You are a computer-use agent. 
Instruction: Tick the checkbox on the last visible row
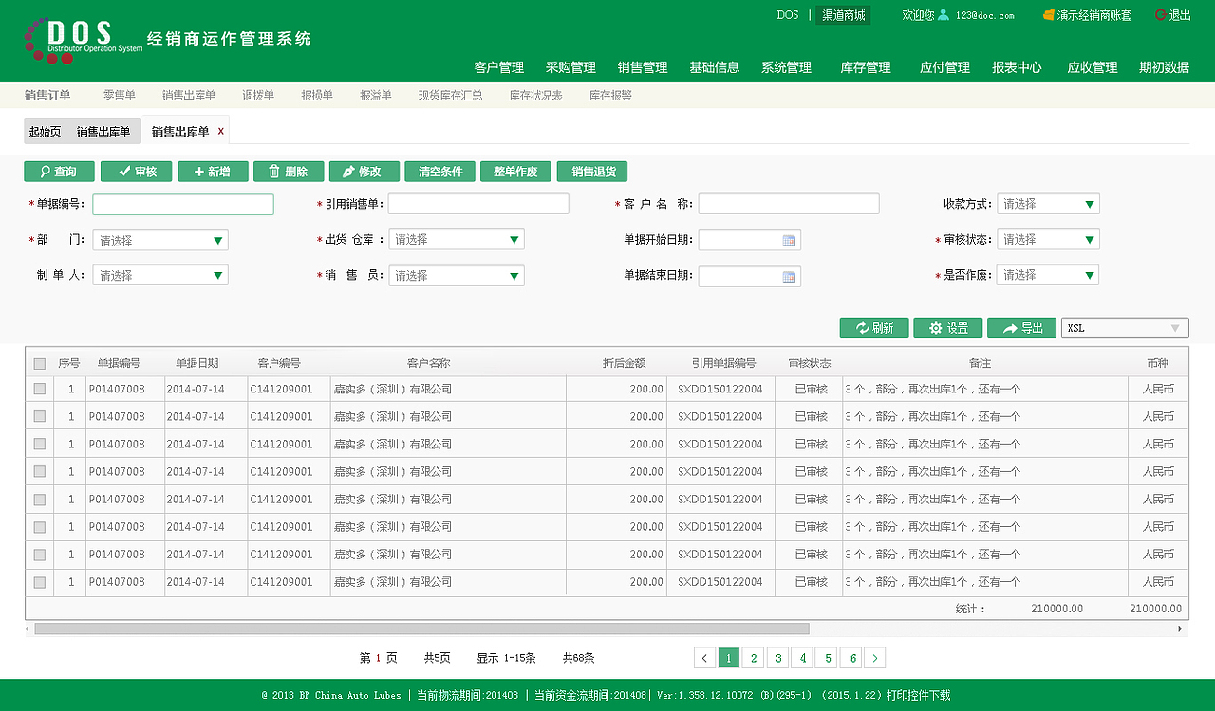tap(39, 581)
